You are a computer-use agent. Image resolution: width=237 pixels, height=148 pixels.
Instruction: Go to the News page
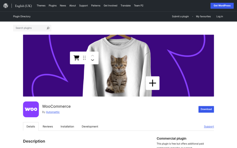click(63, 6)
